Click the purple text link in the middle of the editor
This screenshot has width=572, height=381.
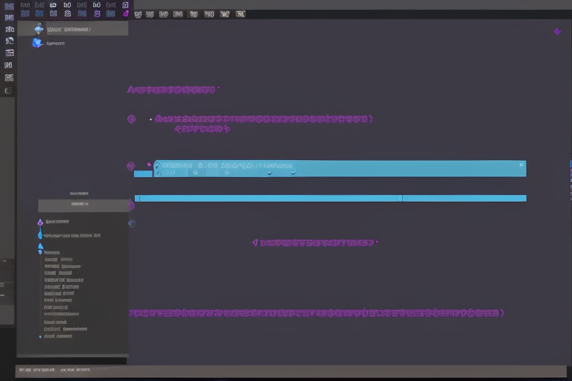pos(314,242)
